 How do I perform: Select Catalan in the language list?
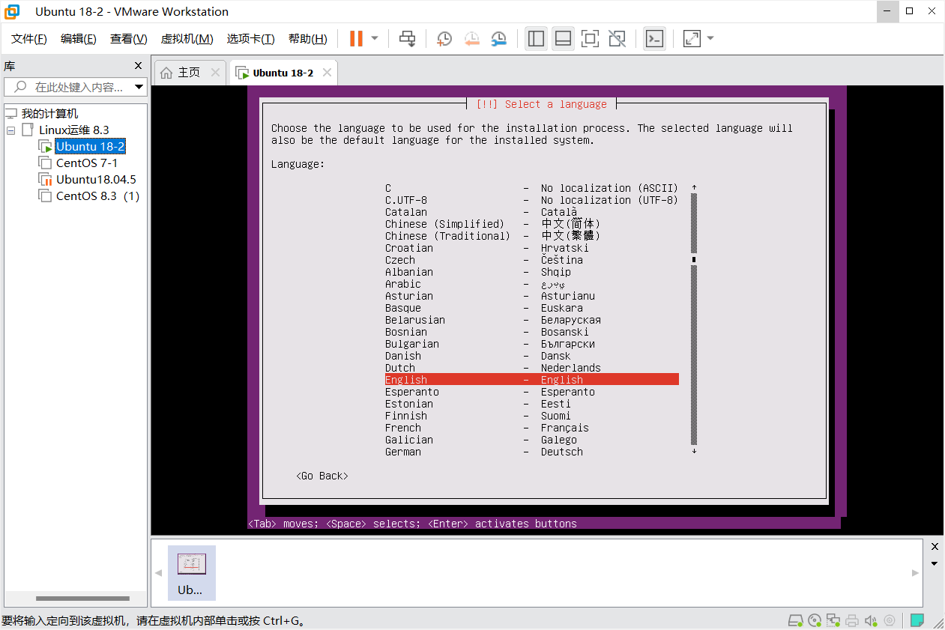point(531,212)
